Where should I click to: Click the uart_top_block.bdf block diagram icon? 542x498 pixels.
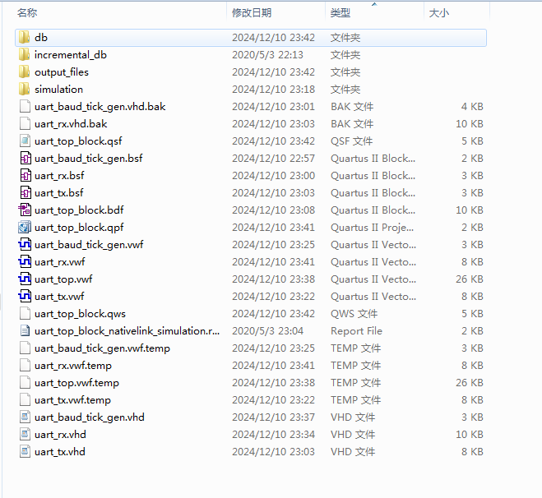(25, 210)
